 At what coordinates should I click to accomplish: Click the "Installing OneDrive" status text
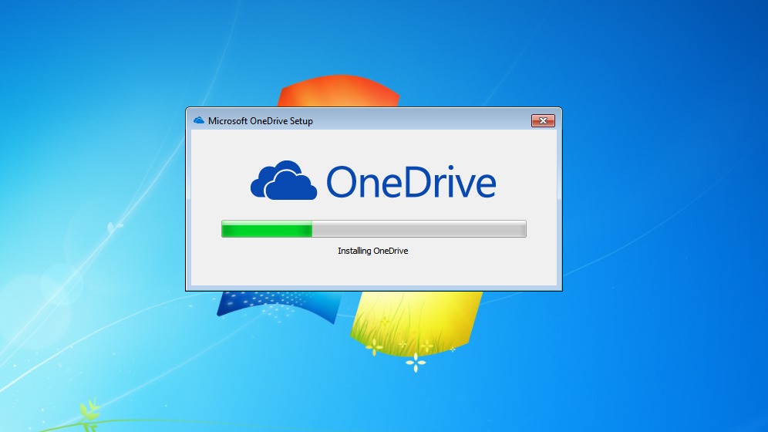(372, 251)
